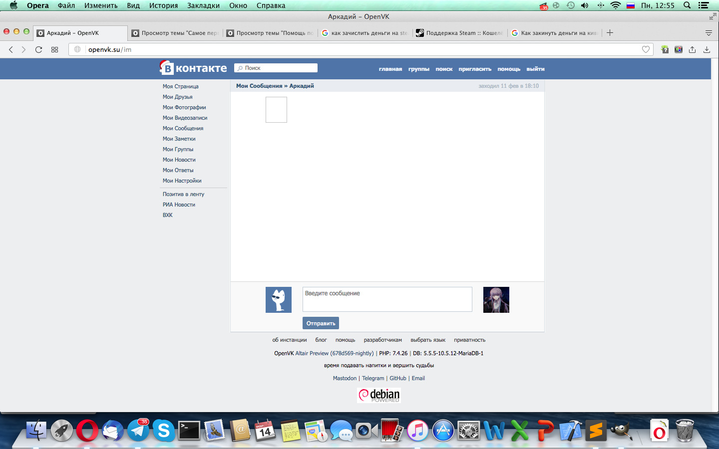This screenshot has height=449, width=719.
Task: Open the Справка menu
Action: (x=271, y=5)
